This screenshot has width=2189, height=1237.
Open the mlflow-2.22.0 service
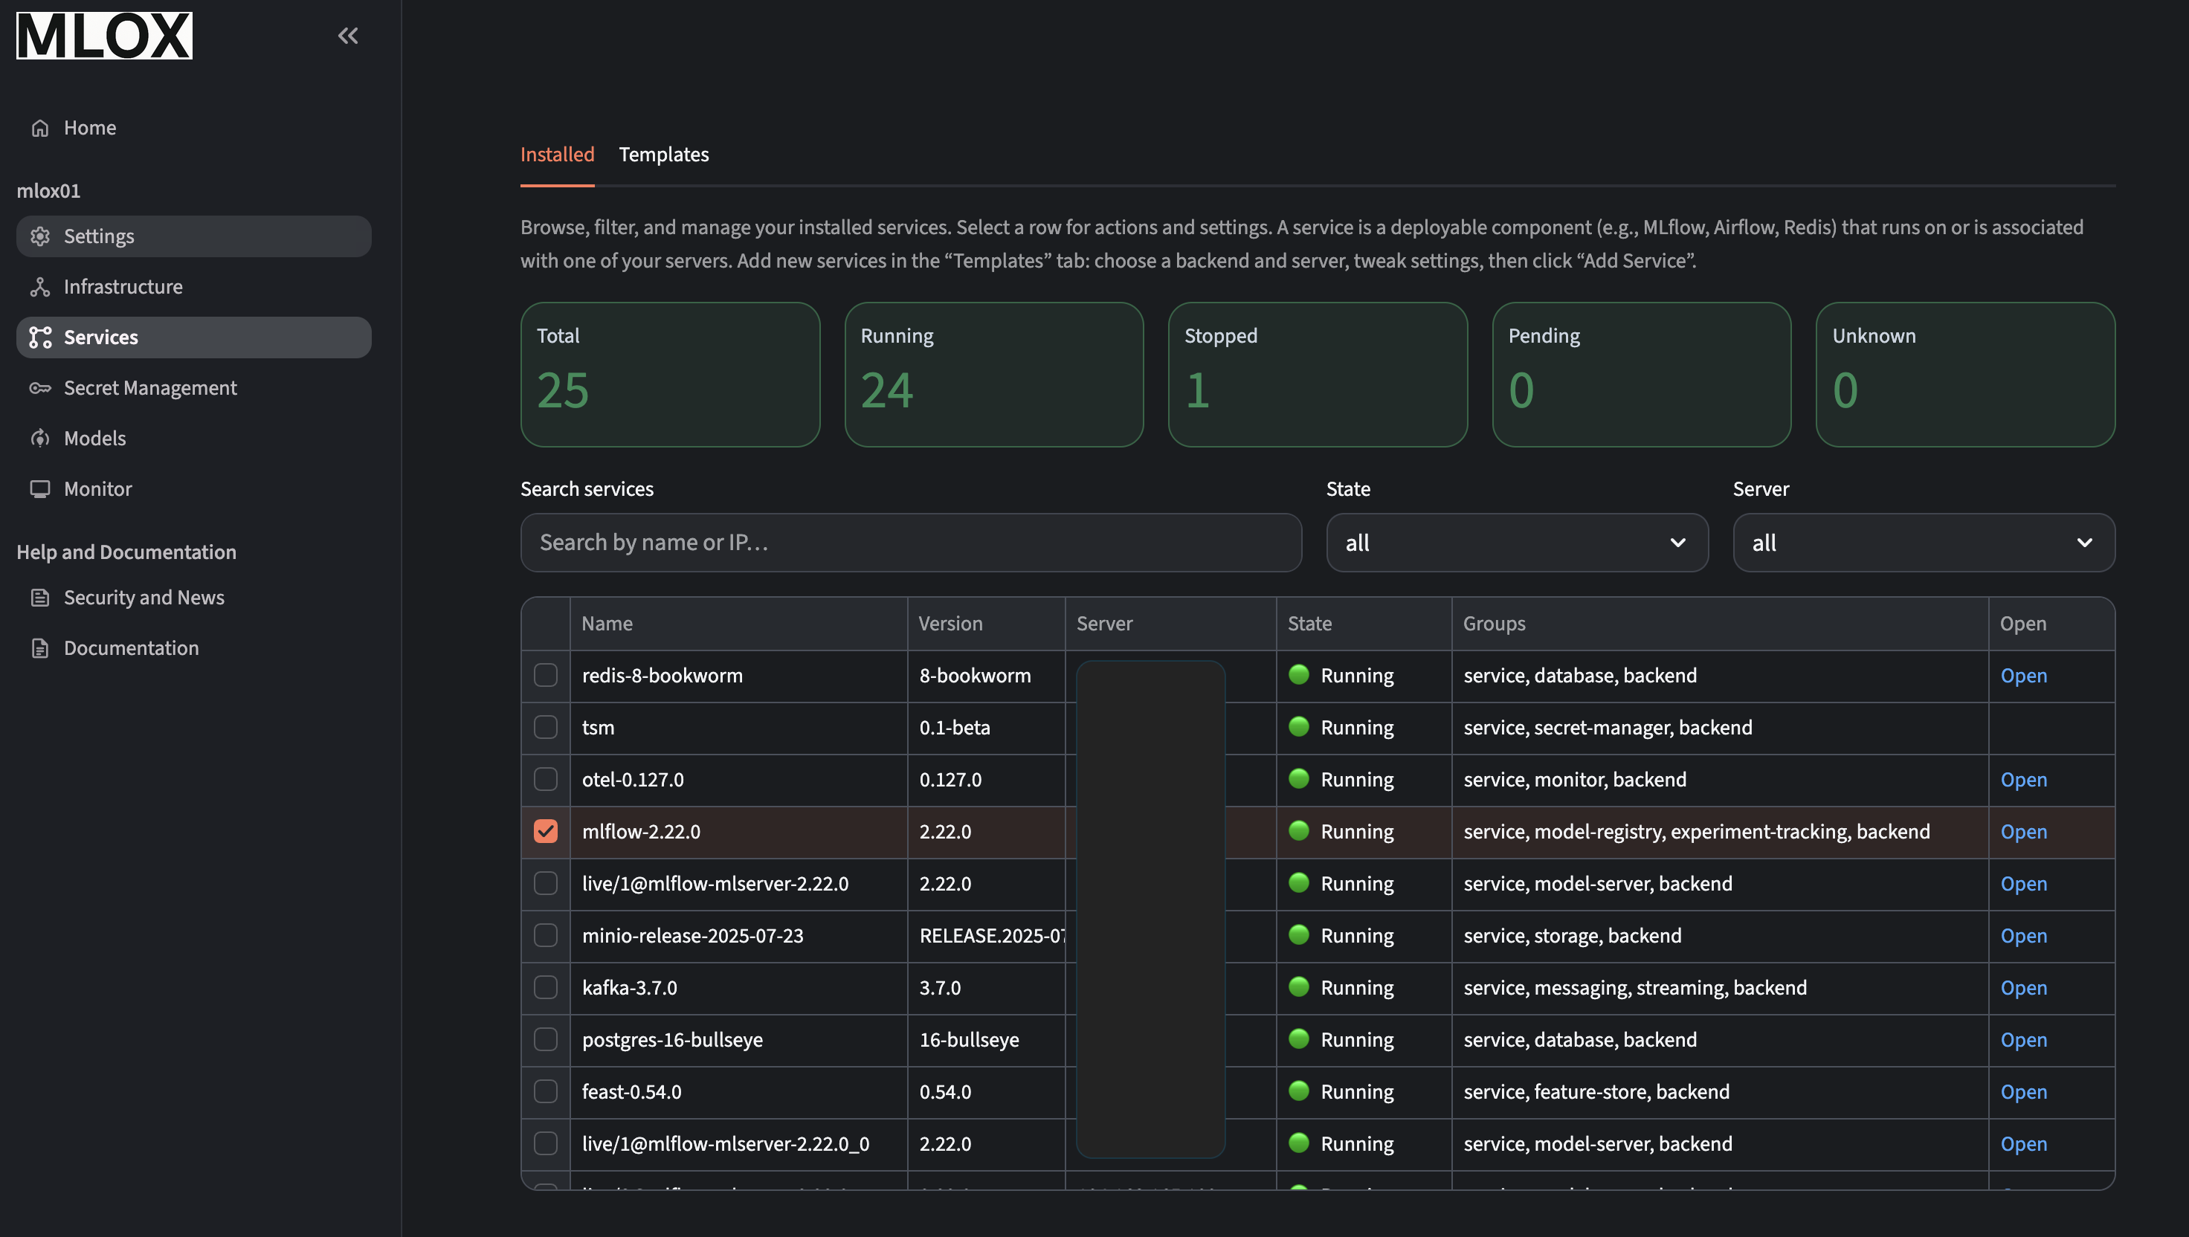pyautogui.click(x=2023, y=832)
